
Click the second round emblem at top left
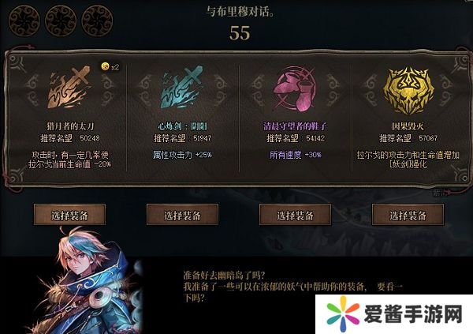61,21
